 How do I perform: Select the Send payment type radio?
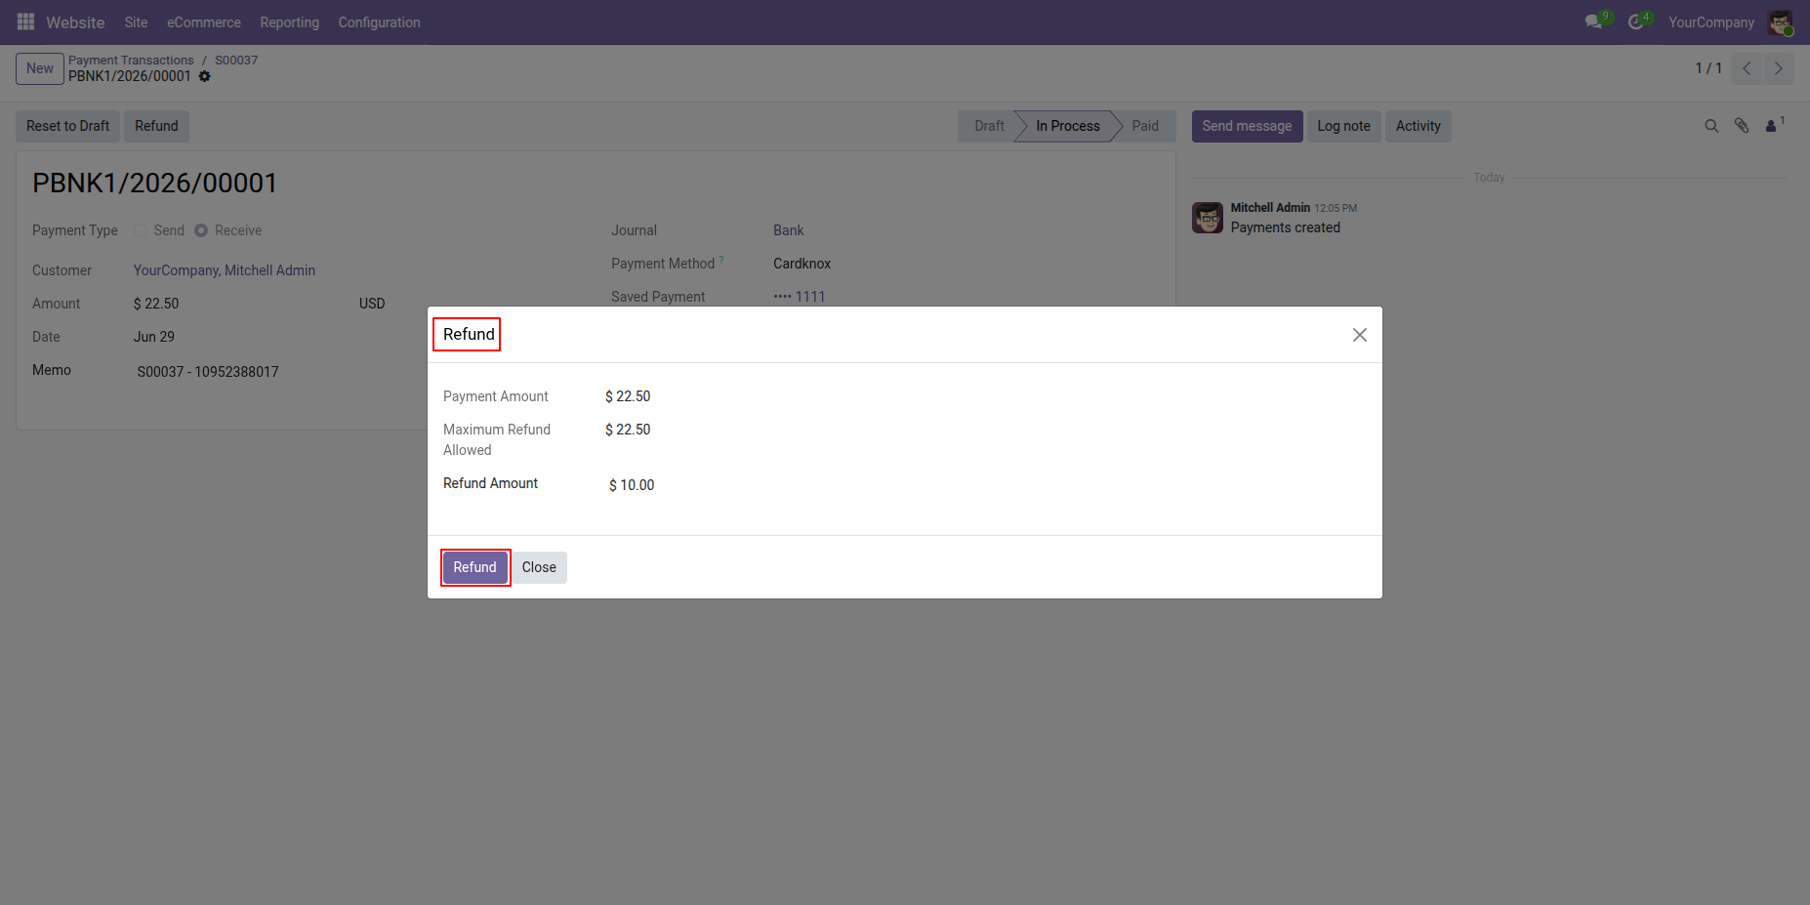tap(141, 230)
